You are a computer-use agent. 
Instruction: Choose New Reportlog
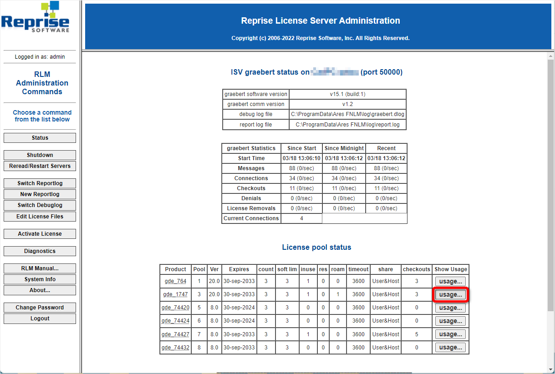pos(40,194)
